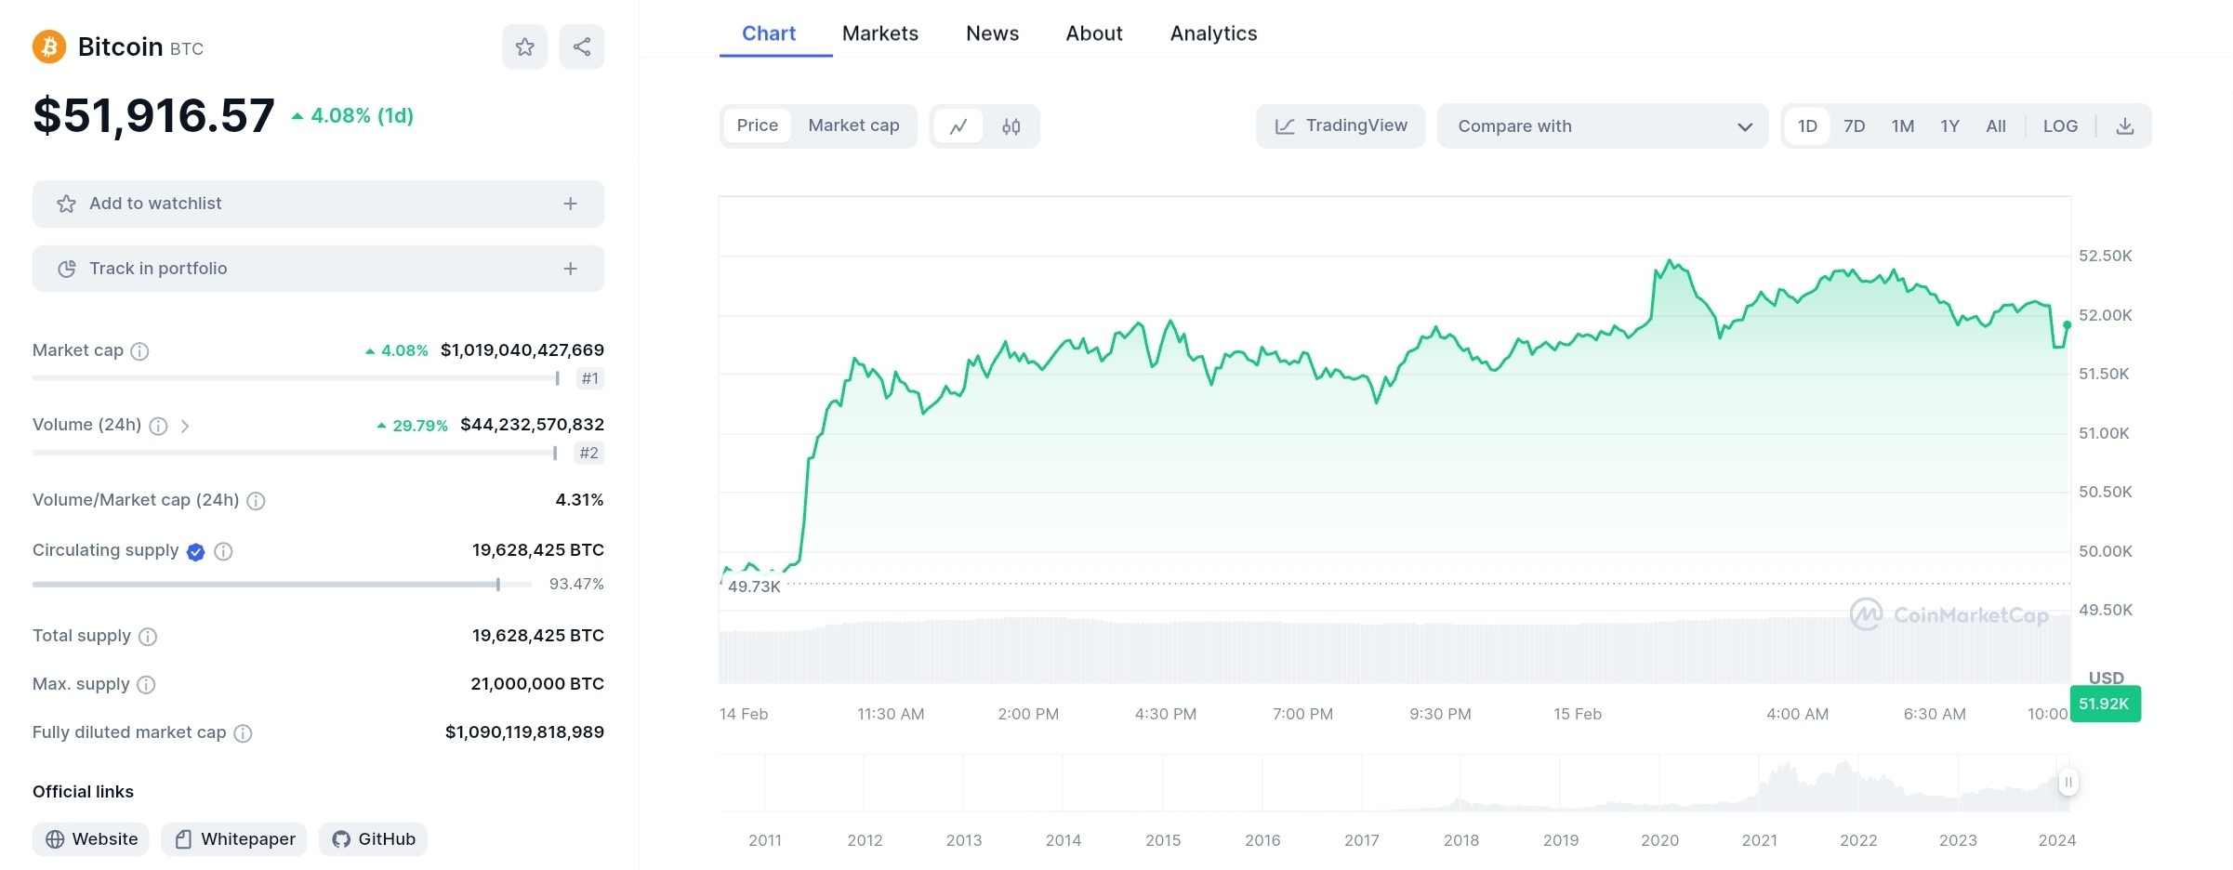This screenshot has width=2233, height=870.
Task: Switch to line chart view icon
Action: tap(958, 126)
